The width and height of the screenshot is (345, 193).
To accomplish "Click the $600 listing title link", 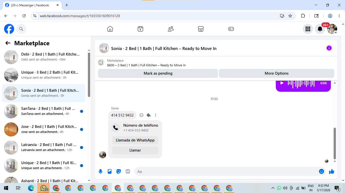I will pyautogui.click(x=146, y=65).
